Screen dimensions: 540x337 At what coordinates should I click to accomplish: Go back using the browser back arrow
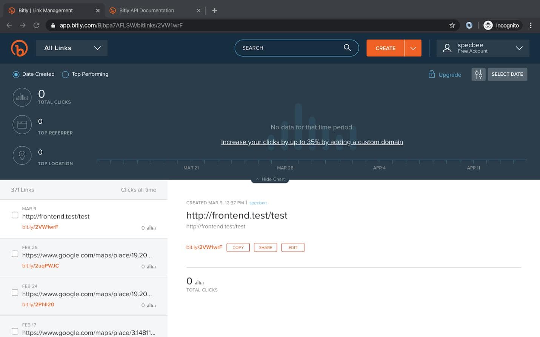[x=9, y=25]
